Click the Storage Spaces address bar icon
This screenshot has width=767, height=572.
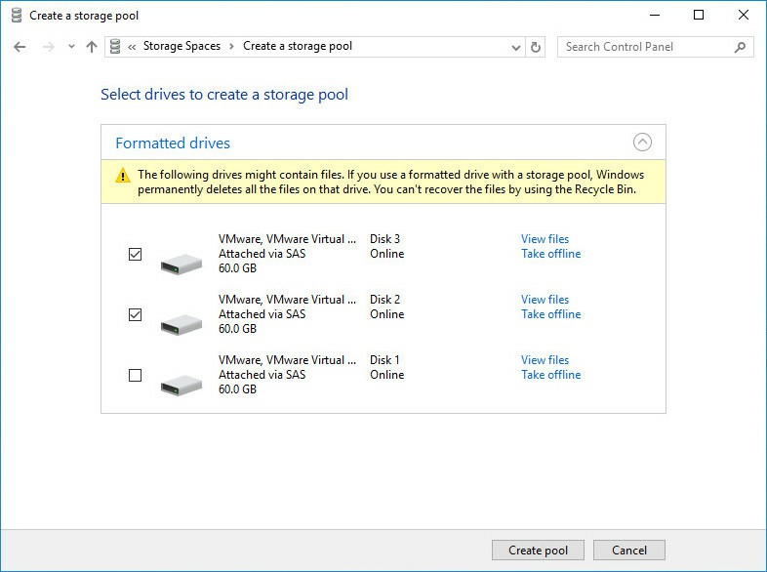pos(115,47)
